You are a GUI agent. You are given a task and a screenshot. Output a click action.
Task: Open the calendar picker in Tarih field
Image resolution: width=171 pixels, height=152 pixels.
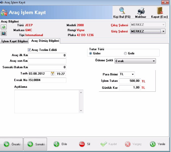(x=53, y=74)
